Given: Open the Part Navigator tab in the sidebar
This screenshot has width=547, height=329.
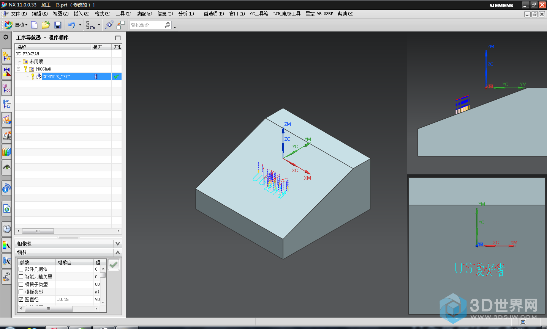Looking at the screenshot, I should coord(6,88).
